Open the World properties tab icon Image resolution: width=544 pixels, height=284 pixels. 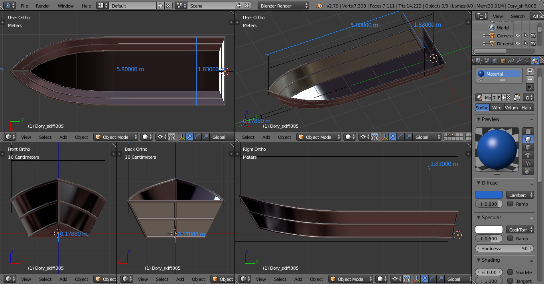(x=495, y=61)
